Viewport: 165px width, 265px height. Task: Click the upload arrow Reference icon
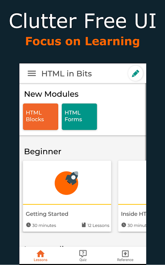point(125,254)
